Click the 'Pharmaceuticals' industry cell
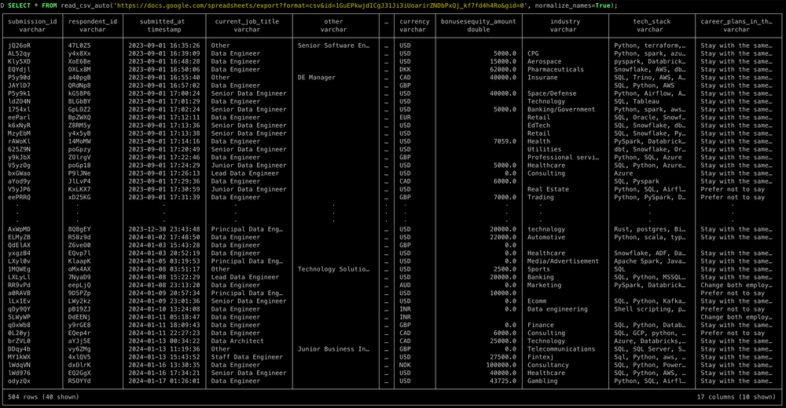Viewport: 786px width, 408px height. click(x=556, y=70)
